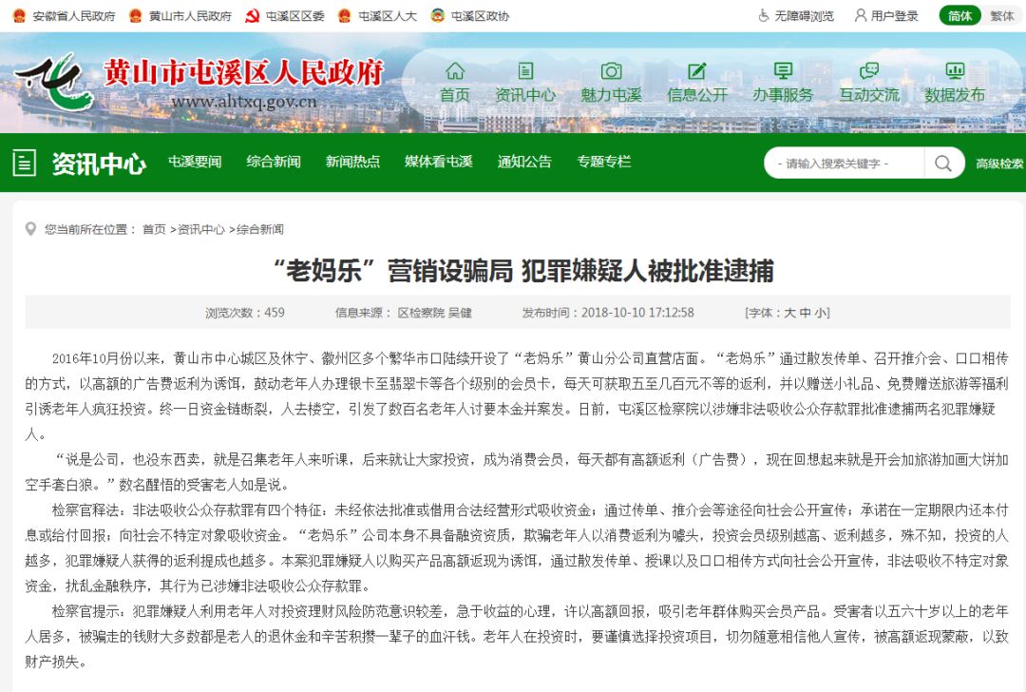This screenshot has width=1026, height=692.
Task: Open the 屯溪要闻 tab
Action: 195,162
